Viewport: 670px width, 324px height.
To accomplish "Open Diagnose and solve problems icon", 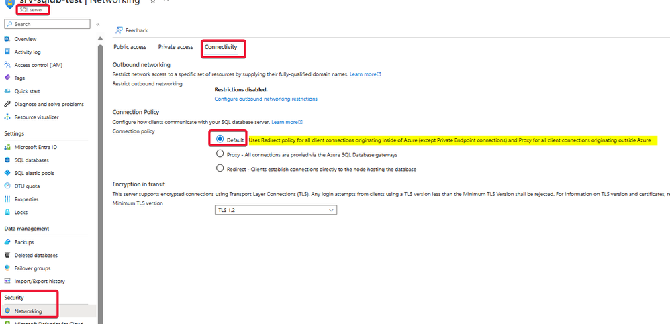I will [7, 104].
